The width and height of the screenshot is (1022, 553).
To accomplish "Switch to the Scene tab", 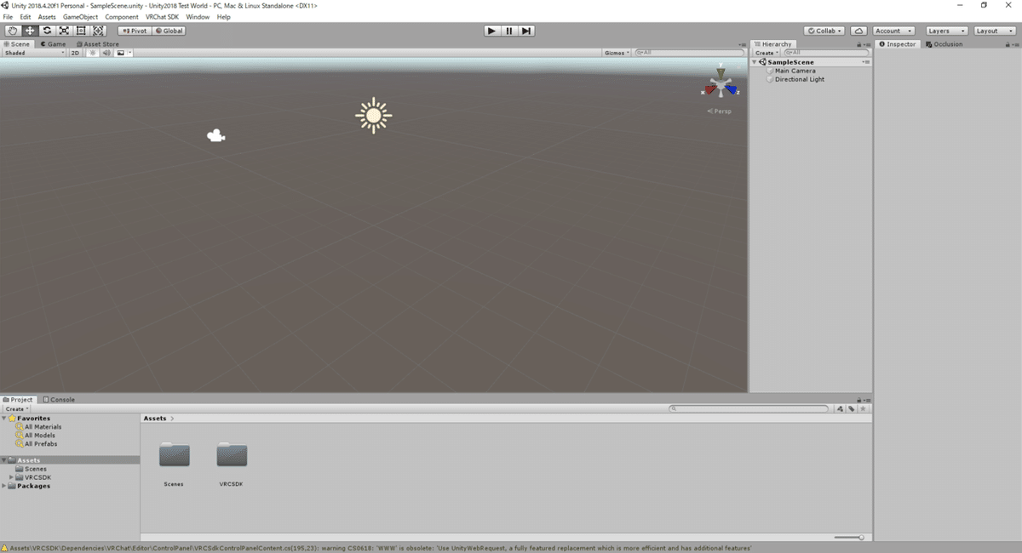I will pos(17,44).
